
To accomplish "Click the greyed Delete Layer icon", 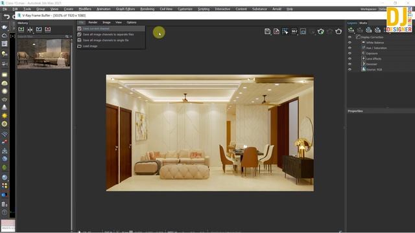I will 360,30.
